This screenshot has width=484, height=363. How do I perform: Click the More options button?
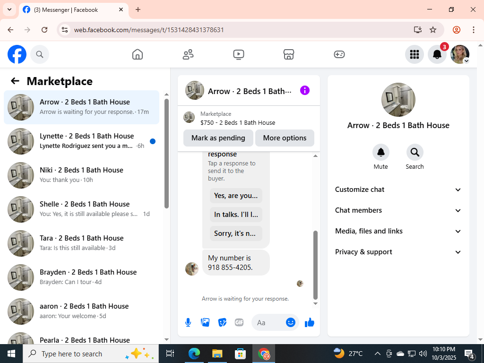point(285,138)
